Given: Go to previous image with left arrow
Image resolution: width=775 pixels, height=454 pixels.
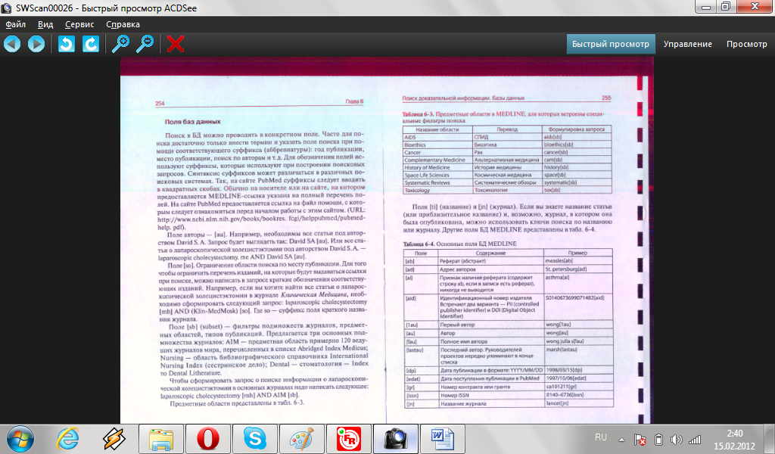Looking at the screenshot, I should coord(12,44).
